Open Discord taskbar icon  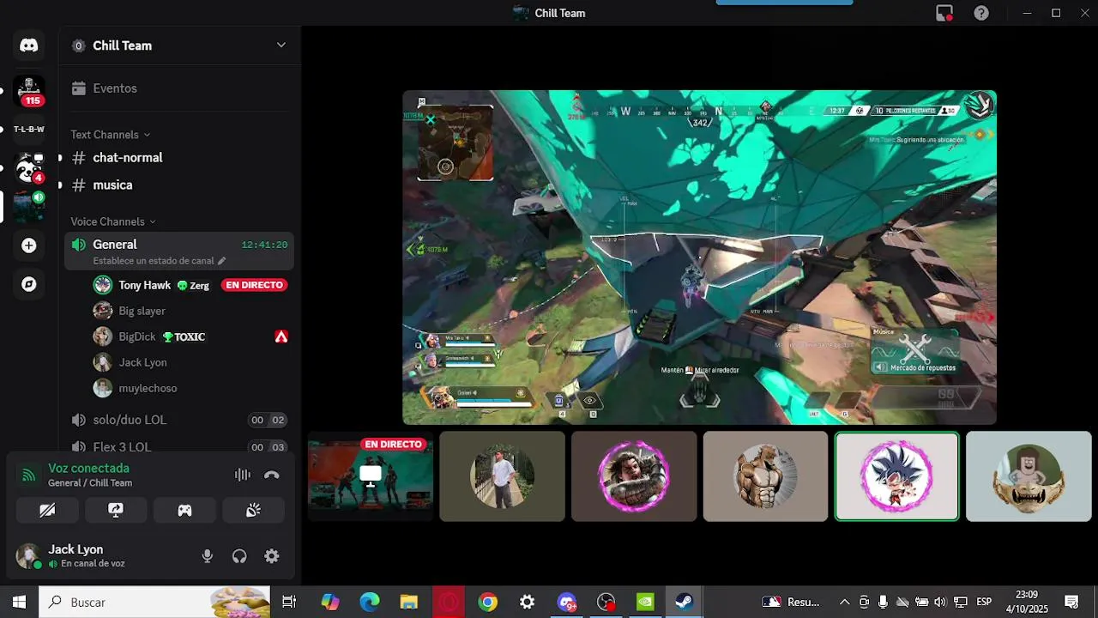coord(567,602)
